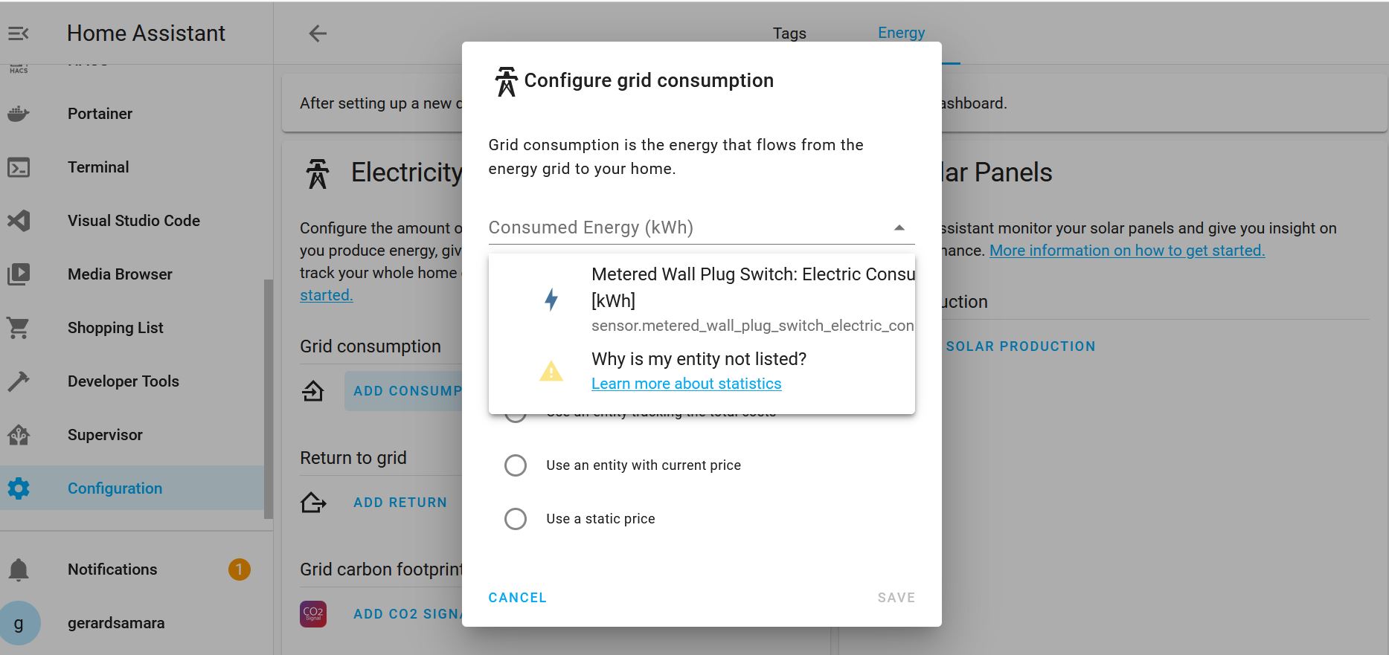This screenshot has height=655, width=1389.
Task: Select "Use a static price" option
Action: [516, 519]
